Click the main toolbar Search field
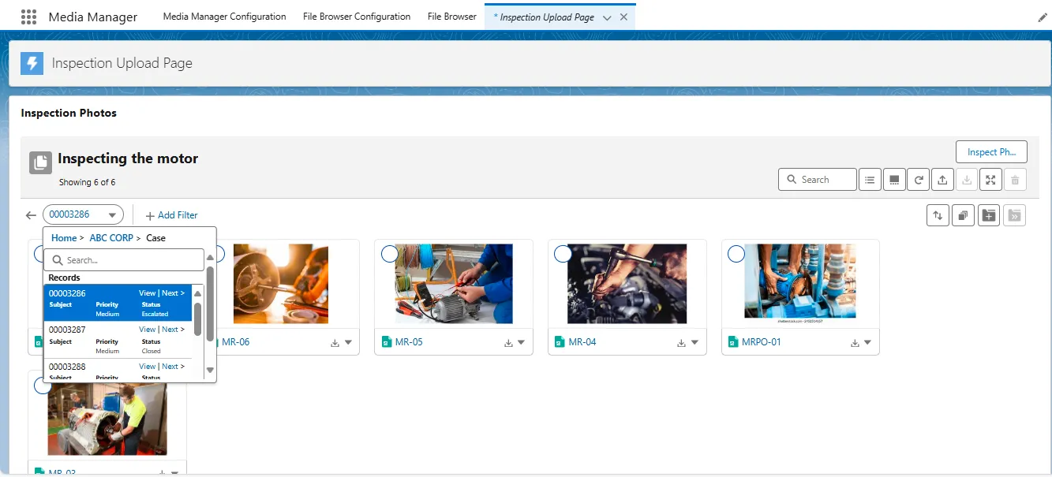Screen dimensions: 1052x477 818,180
